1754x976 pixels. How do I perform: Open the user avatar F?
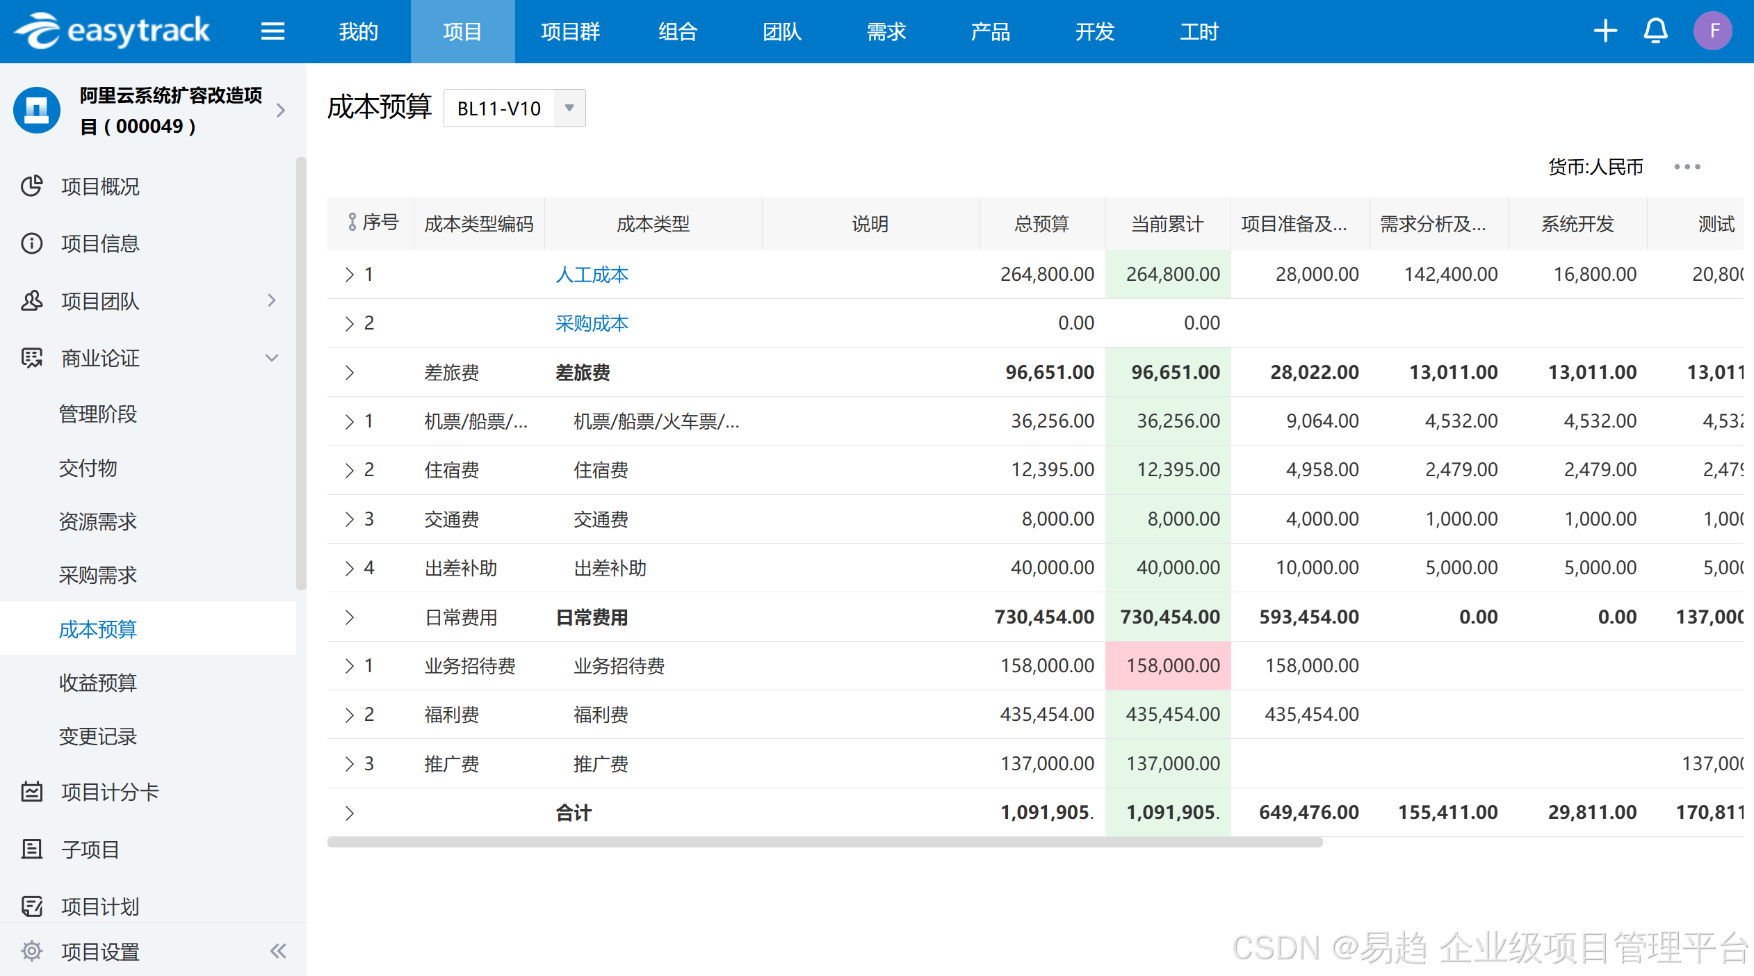[1713, 31]
